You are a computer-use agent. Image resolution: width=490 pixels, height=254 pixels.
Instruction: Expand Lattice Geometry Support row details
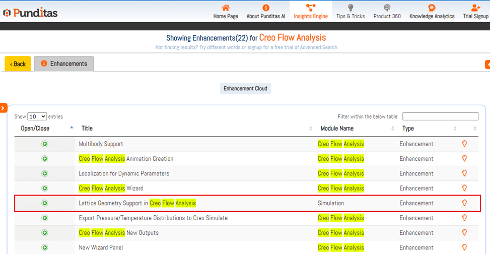(x=45, y=203)
